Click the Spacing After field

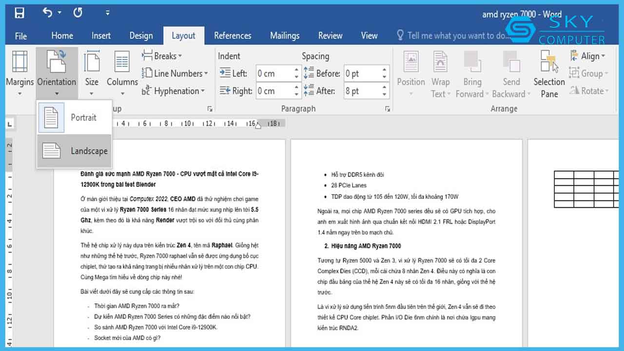point(362,91)
